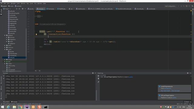Expand the tests folder

pos(5,61)
